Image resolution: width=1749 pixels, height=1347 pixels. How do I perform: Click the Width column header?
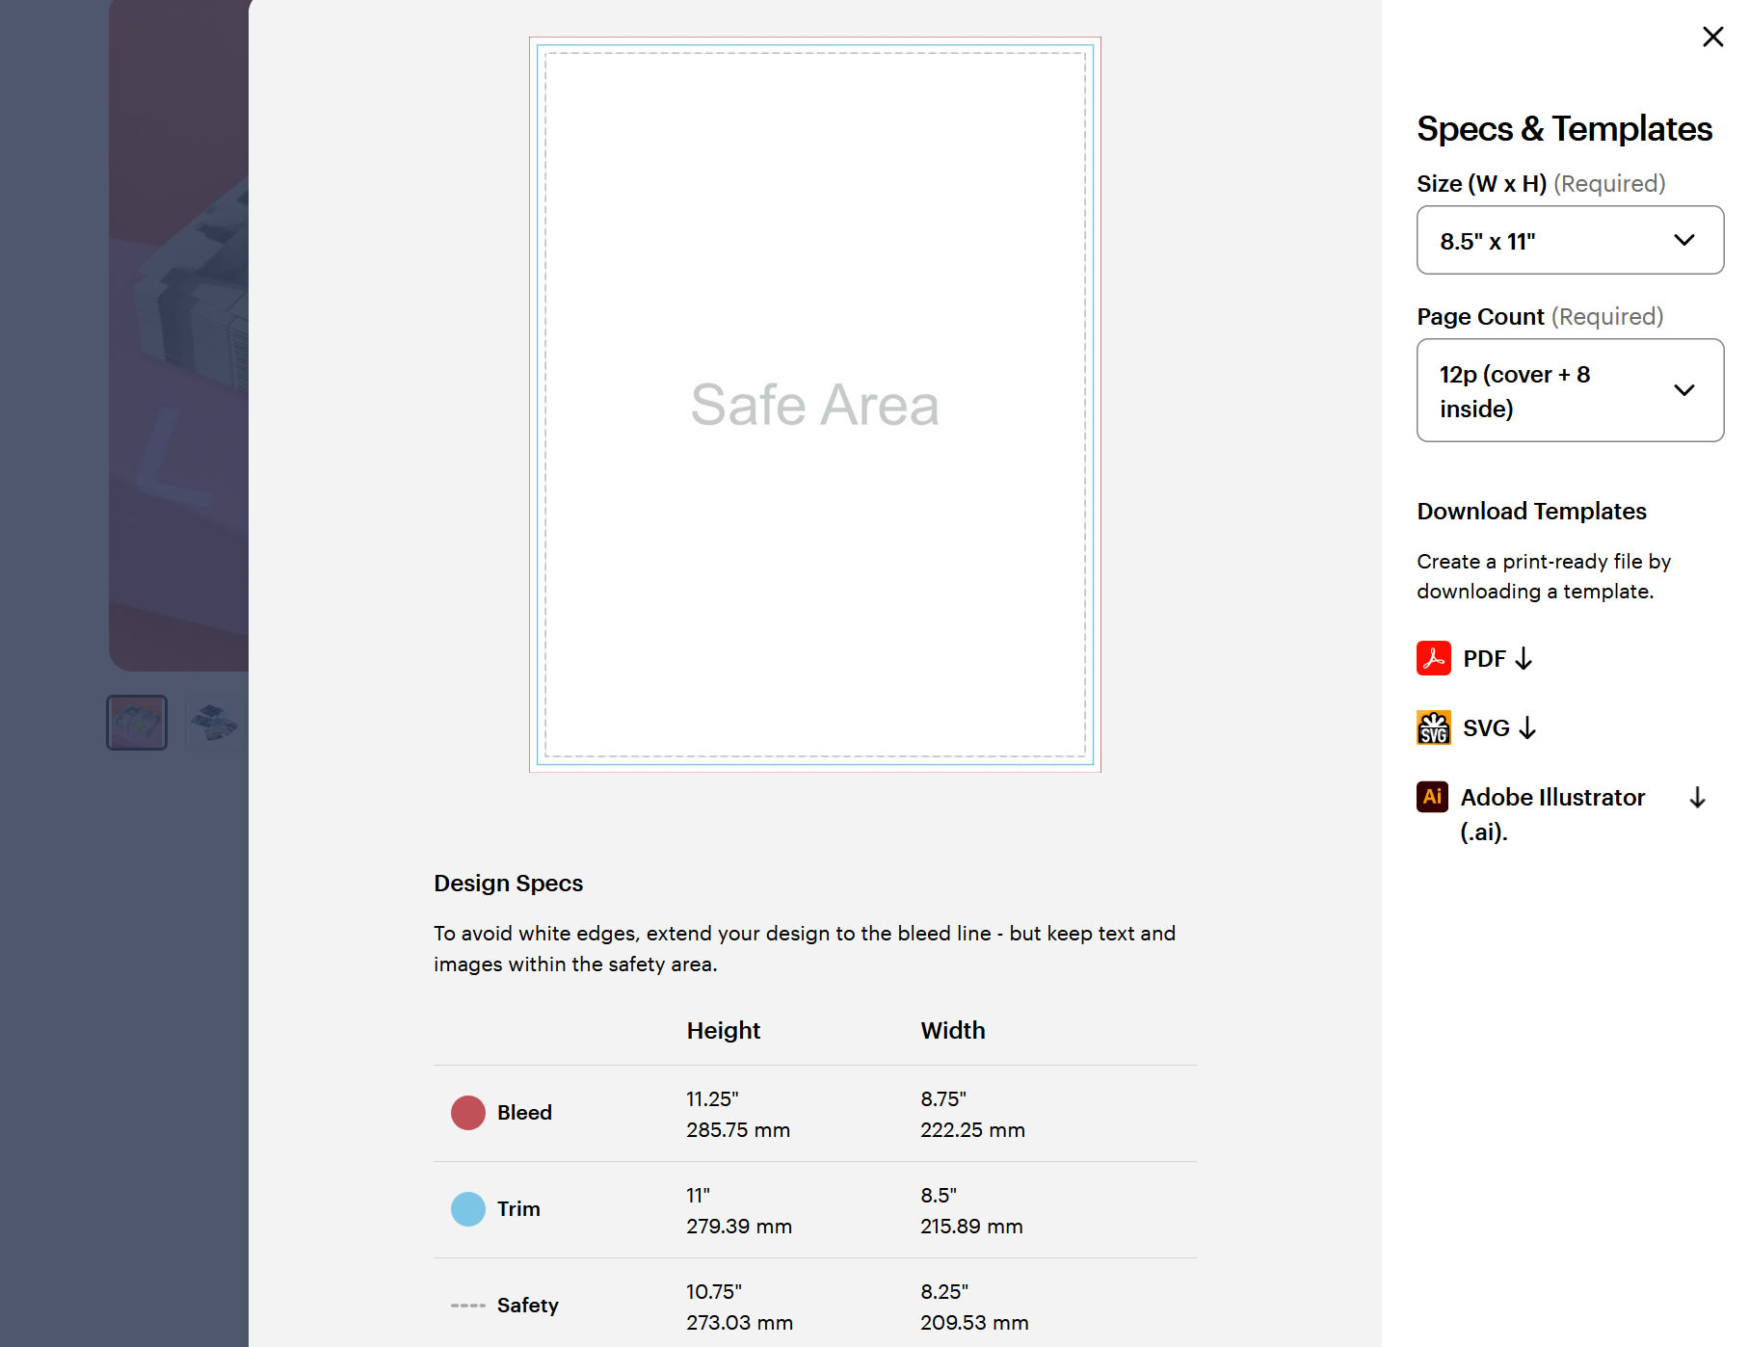coord(953,1030)
